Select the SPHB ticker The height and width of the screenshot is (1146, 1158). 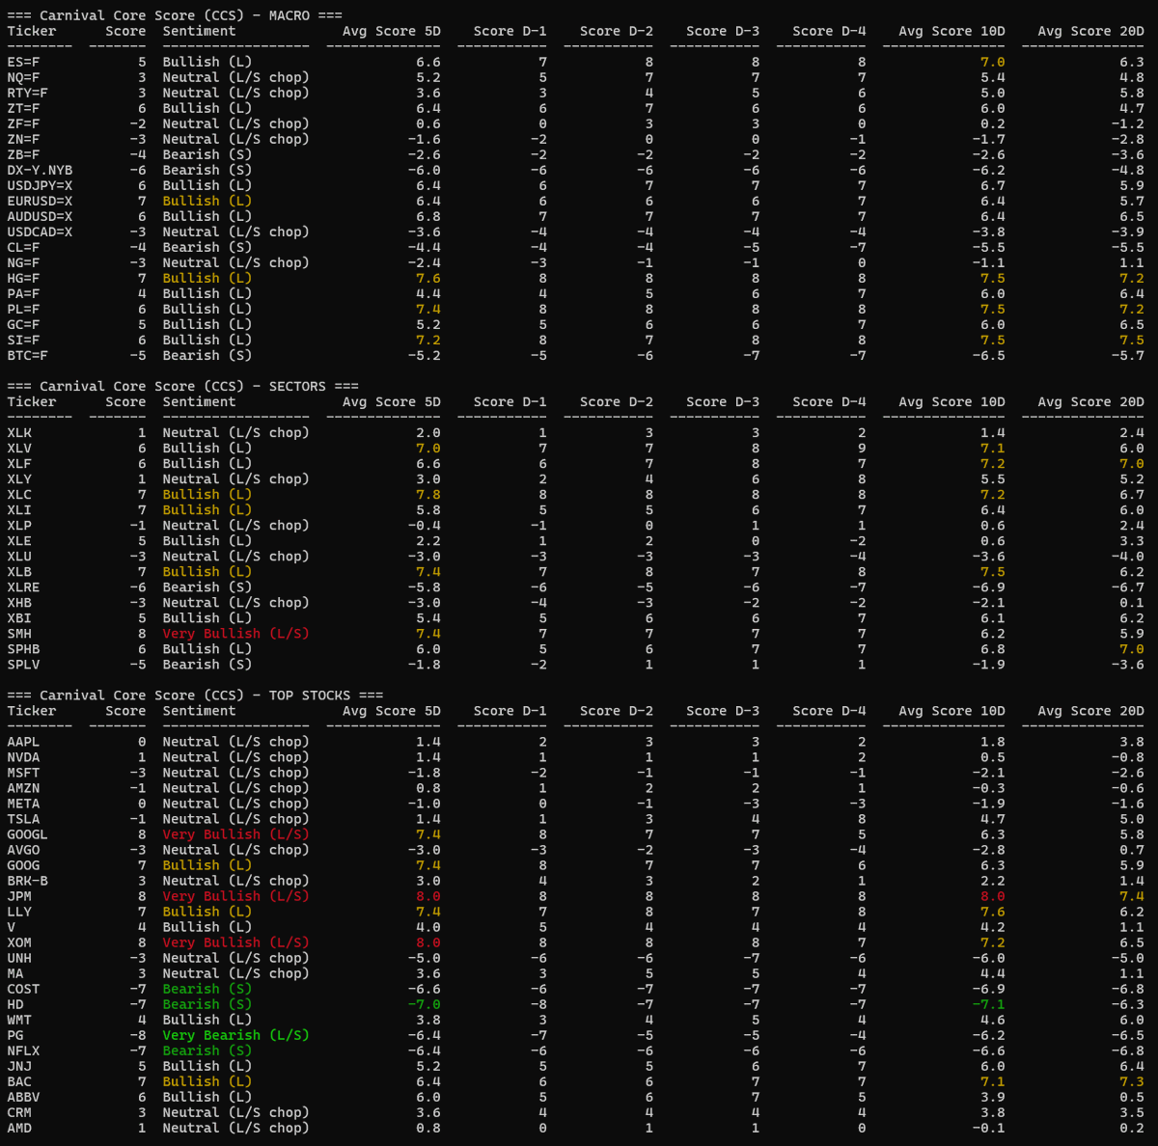coord(23,648)
